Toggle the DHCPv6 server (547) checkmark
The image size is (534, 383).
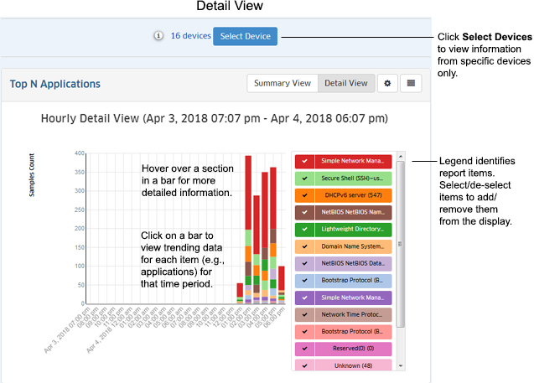(x=305, y=195)
